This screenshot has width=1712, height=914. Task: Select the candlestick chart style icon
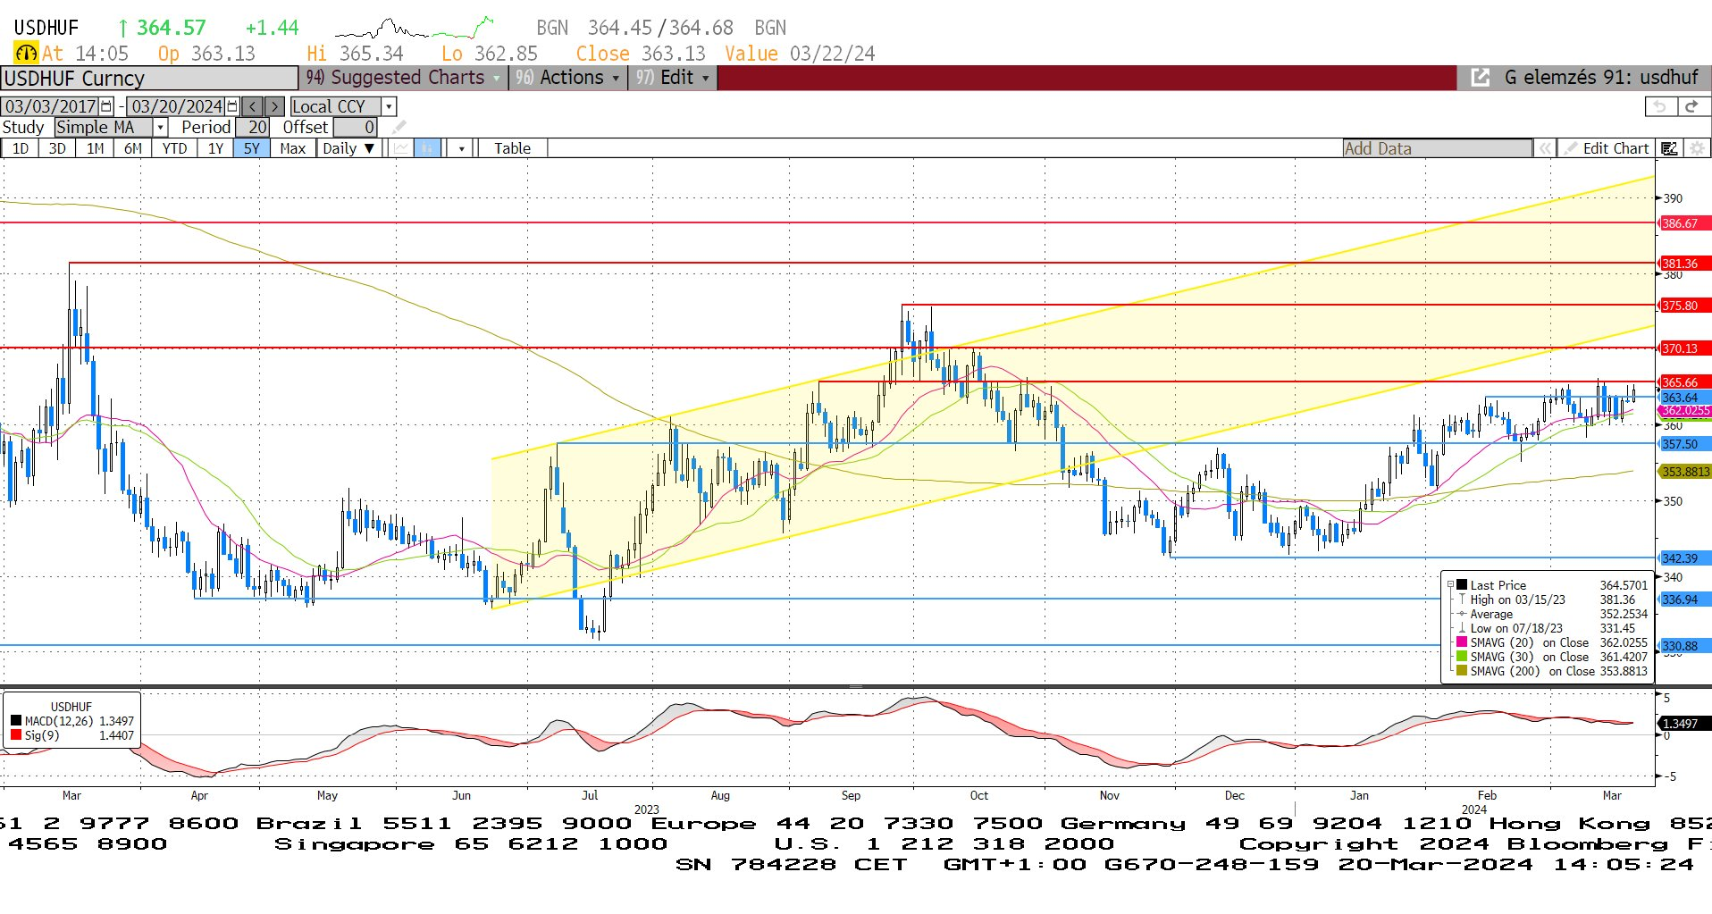(x=427, y=148)
